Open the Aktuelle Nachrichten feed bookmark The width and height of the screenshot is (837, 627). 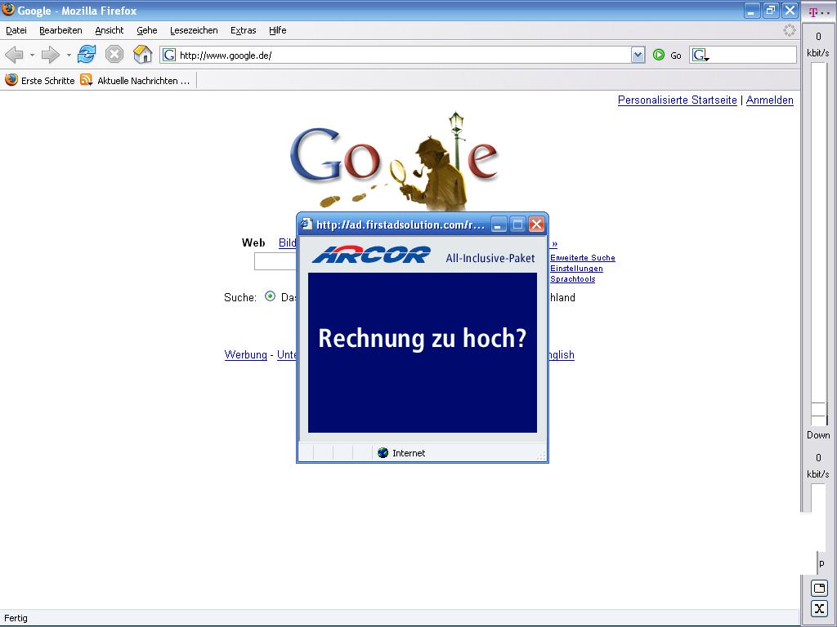click(135, 81)
